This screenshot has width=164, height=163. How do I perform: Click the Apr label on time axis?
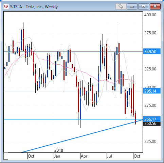tap(84, 156)
